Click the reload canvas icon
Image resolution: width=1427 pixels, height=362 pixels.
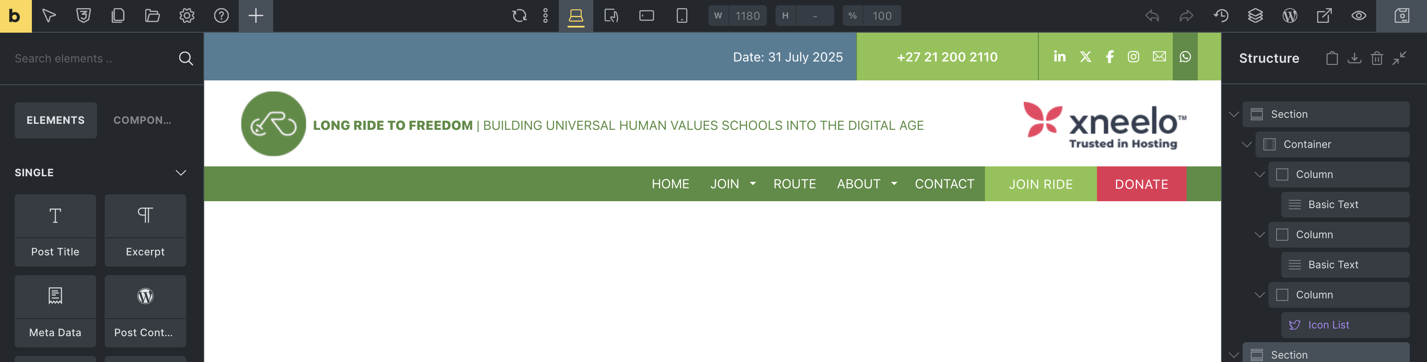pos(519,16)
